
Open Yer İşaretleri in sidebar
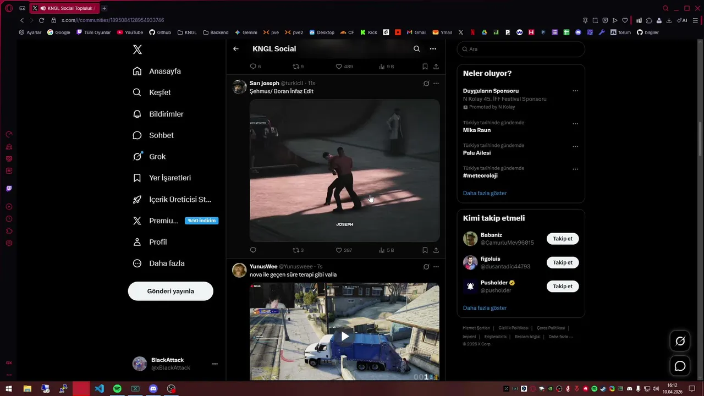point(162,178)
